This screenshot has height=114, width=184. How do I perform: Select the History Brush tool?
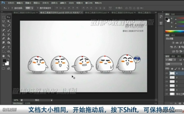[9, 35]
